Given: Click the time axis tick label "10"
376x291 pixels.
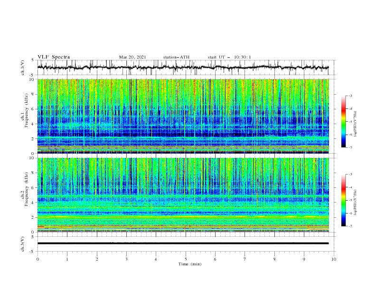Looking at the screenshot, I should (334, 259).
